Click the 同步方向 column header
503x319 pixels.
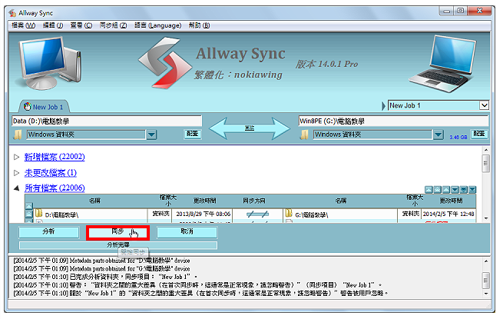click(253, 201)
